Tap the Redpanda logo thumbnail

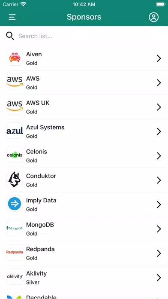click(x=15, y=253)
